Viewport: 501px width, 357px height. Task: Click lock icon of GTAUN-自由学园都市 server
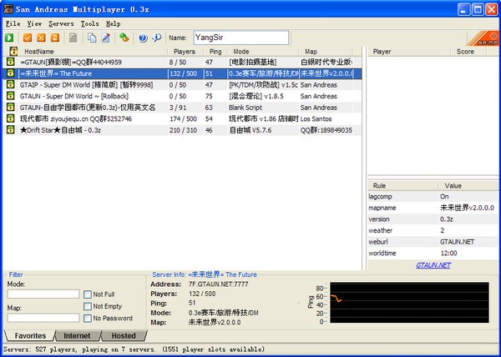click(x=11, y=108)
